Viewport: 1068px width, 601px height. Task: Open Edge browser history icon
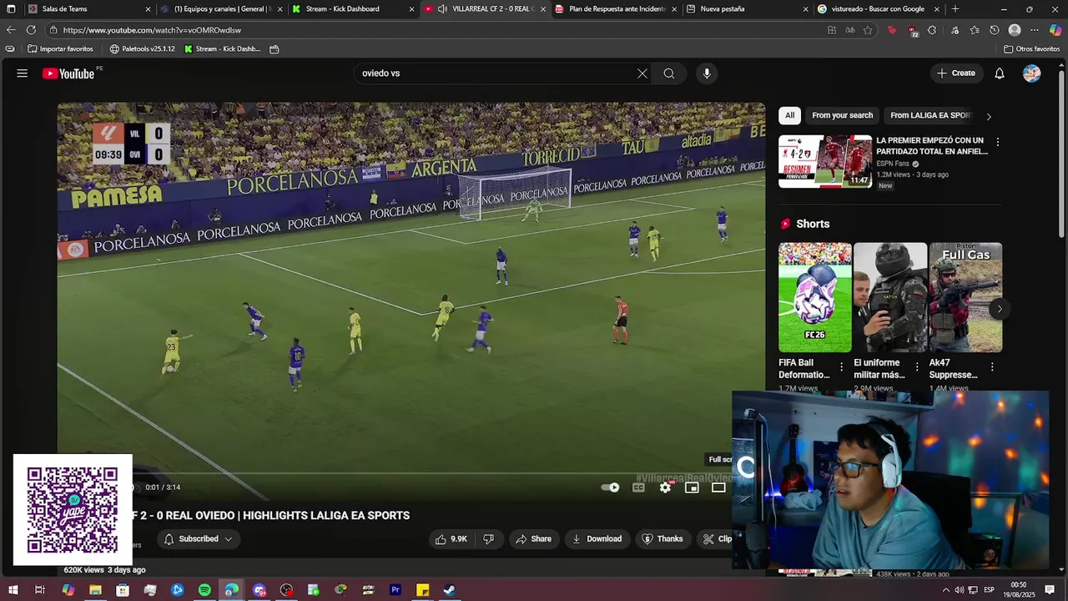tap(994, 30)
